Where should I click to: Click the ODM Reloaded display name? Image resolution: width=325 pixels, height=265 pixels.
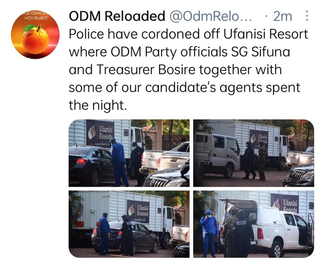coord(117,16)
